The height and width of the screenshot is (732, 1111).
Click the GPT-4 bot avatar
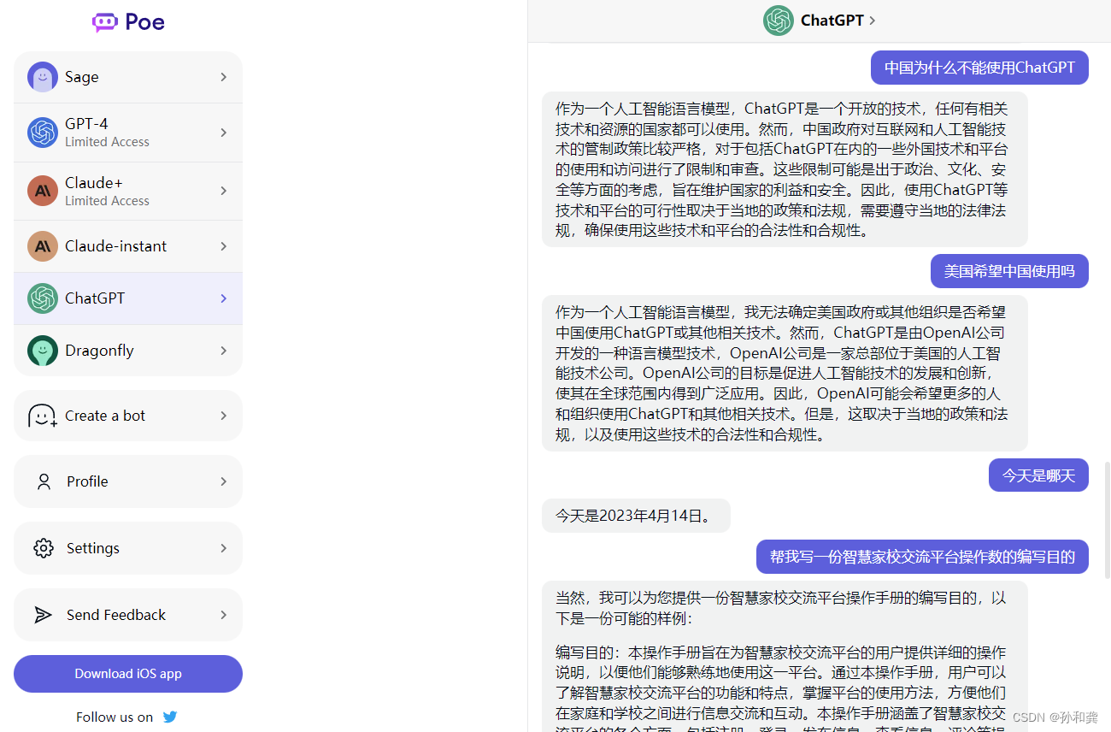(43, 133)
